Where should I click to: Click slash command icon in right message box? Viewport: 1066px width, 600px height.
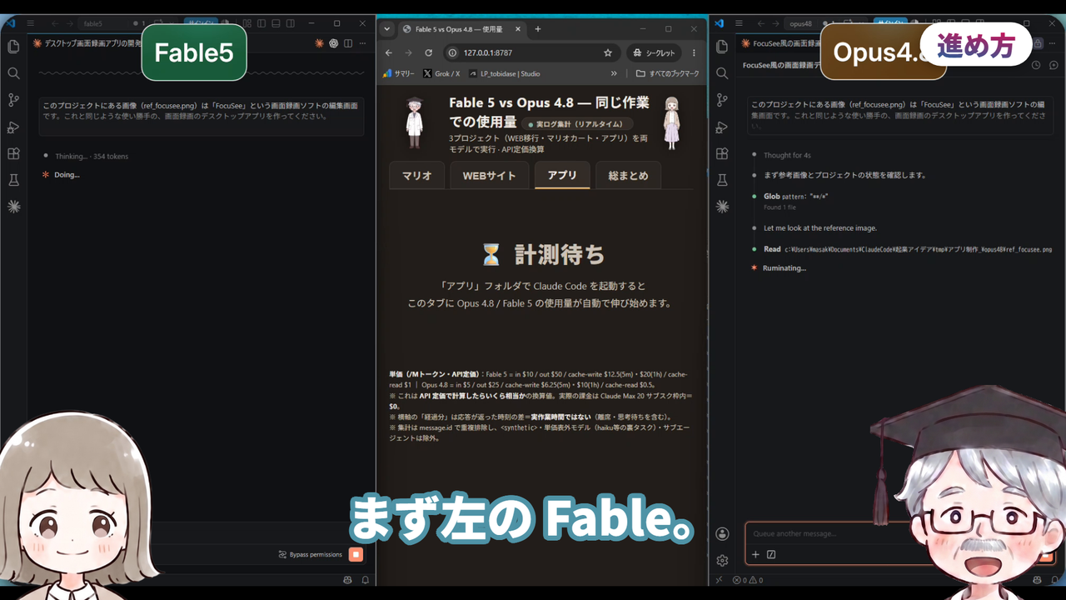click(771, 554)
